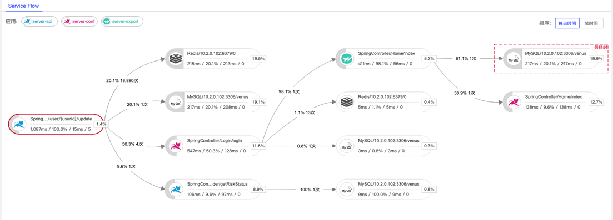The height and width of the screenshot is (220, 613).
Task: Click the MySQL icon on the 9ms node
Action: pos(346,190)
